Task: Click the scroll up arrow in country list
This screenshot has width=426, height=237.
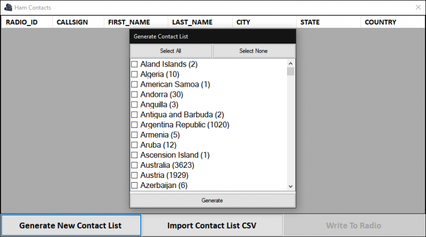Action: click(290, 63)
